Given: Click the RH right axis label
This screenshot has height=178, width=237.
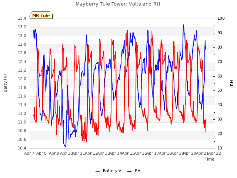Looking at the screenshot, I should pos(232,83).
